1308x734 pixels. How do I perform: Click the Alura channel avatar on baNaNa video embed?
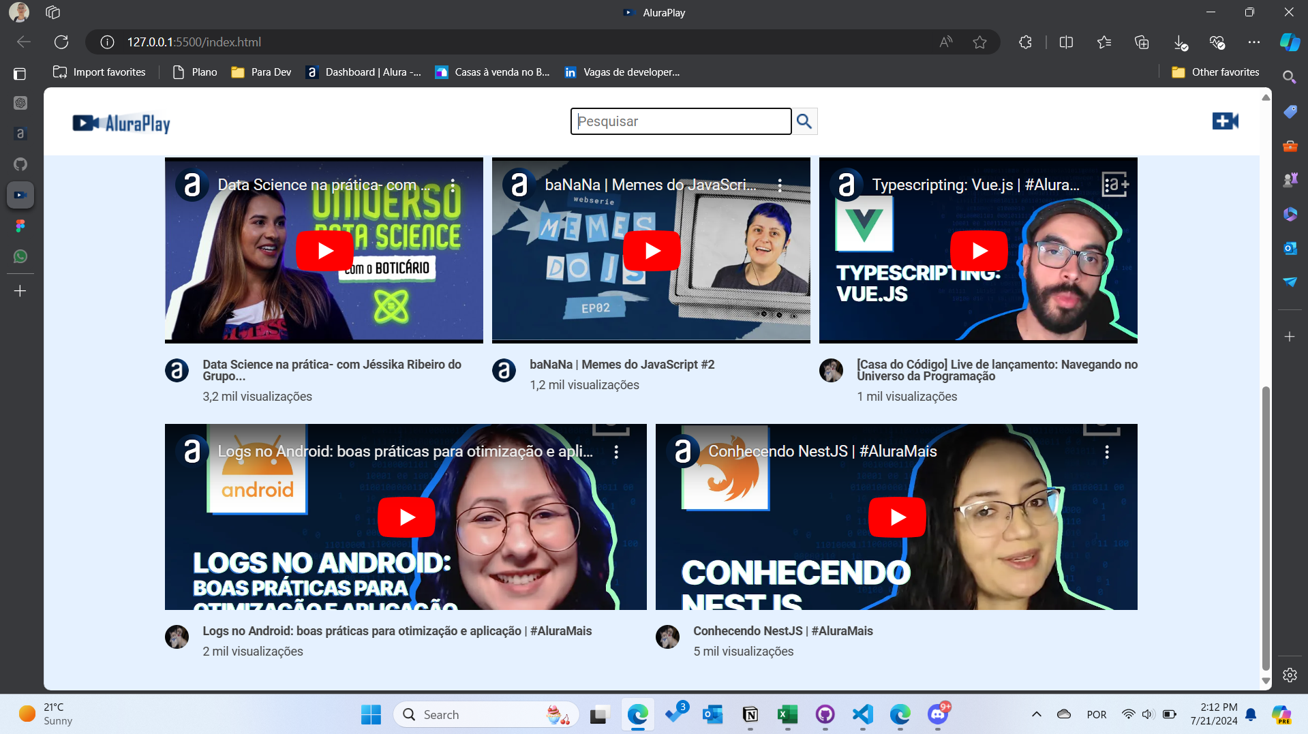coord(519,185)
